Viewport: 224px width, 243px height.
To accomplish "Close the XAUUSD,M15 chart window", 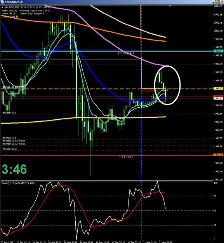I will [x=222, y=2].
